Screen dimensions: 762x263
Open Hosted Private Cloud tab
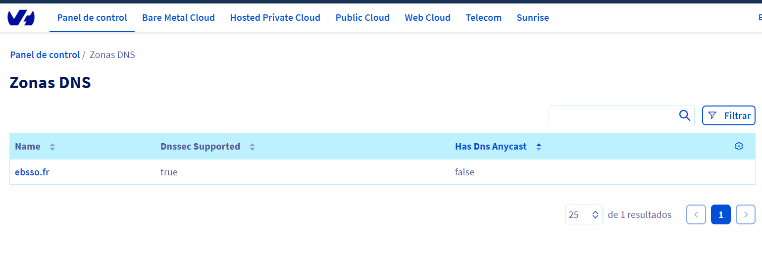[275, 18]
